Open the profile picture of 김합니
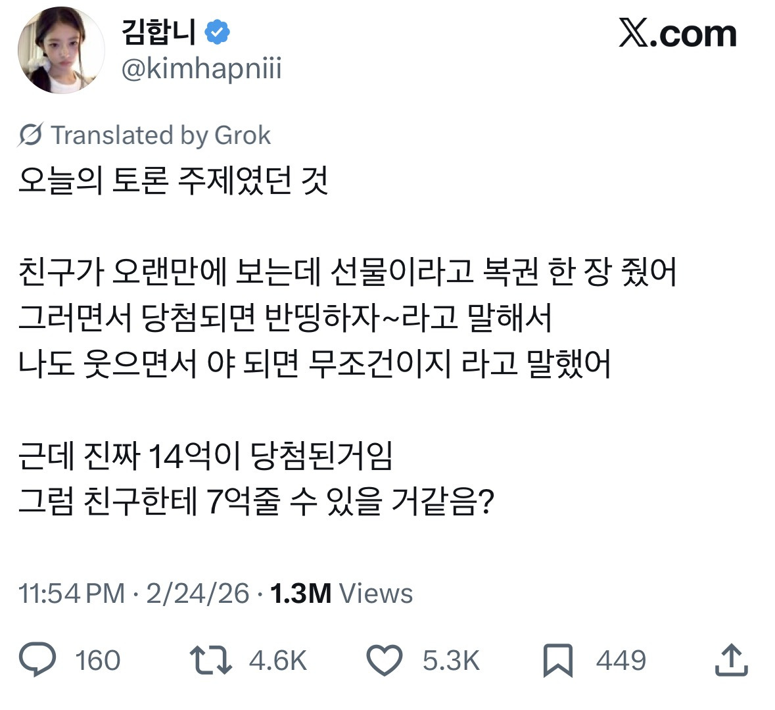Image resolution: width=775 pixels, height=710 pixels. pos(61,51)
